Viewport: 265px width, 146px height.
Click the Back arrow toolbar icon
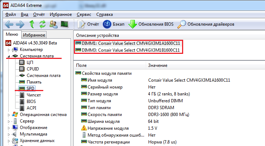(x=9, y=24)
